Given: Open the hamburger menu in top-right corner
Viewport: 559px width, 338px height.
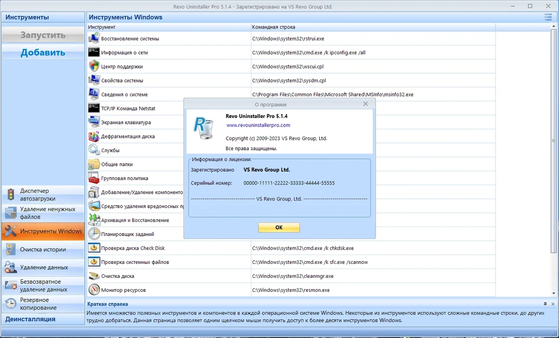Looking at the screenshot, I should tap(548, 17).
